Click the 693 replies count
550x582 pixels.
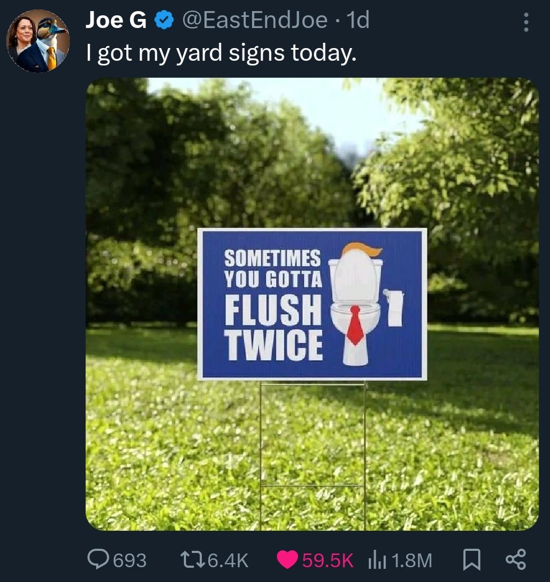pos(130,560)
